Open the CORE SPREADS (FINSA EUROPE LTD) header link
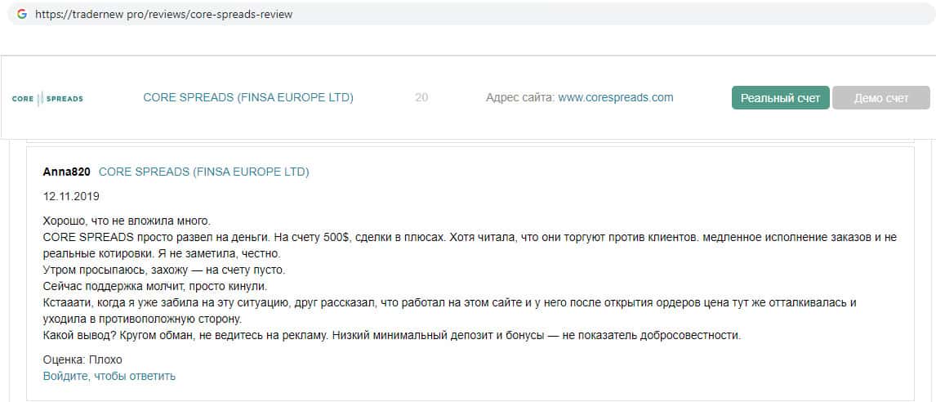 pyautogui.click(x=248, y=97)
